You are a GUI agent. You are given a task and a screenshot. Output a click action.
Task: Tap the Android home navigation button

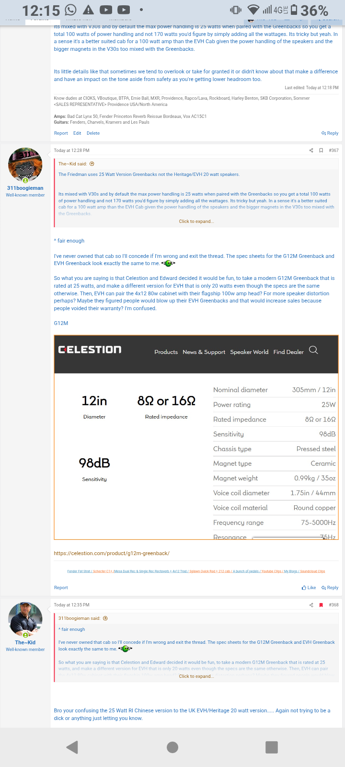[x=172, y=747]
